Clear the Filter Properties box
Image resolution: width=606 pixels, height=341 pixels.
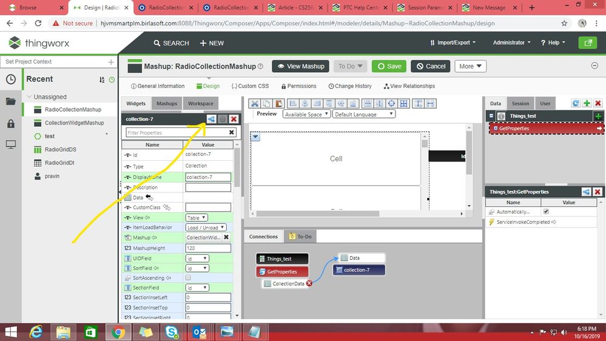coord(231,133)
